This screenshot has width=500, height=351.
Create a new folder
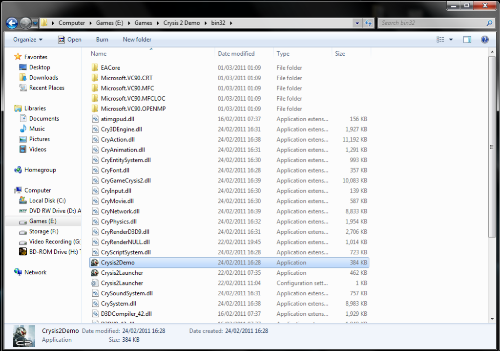137,39
